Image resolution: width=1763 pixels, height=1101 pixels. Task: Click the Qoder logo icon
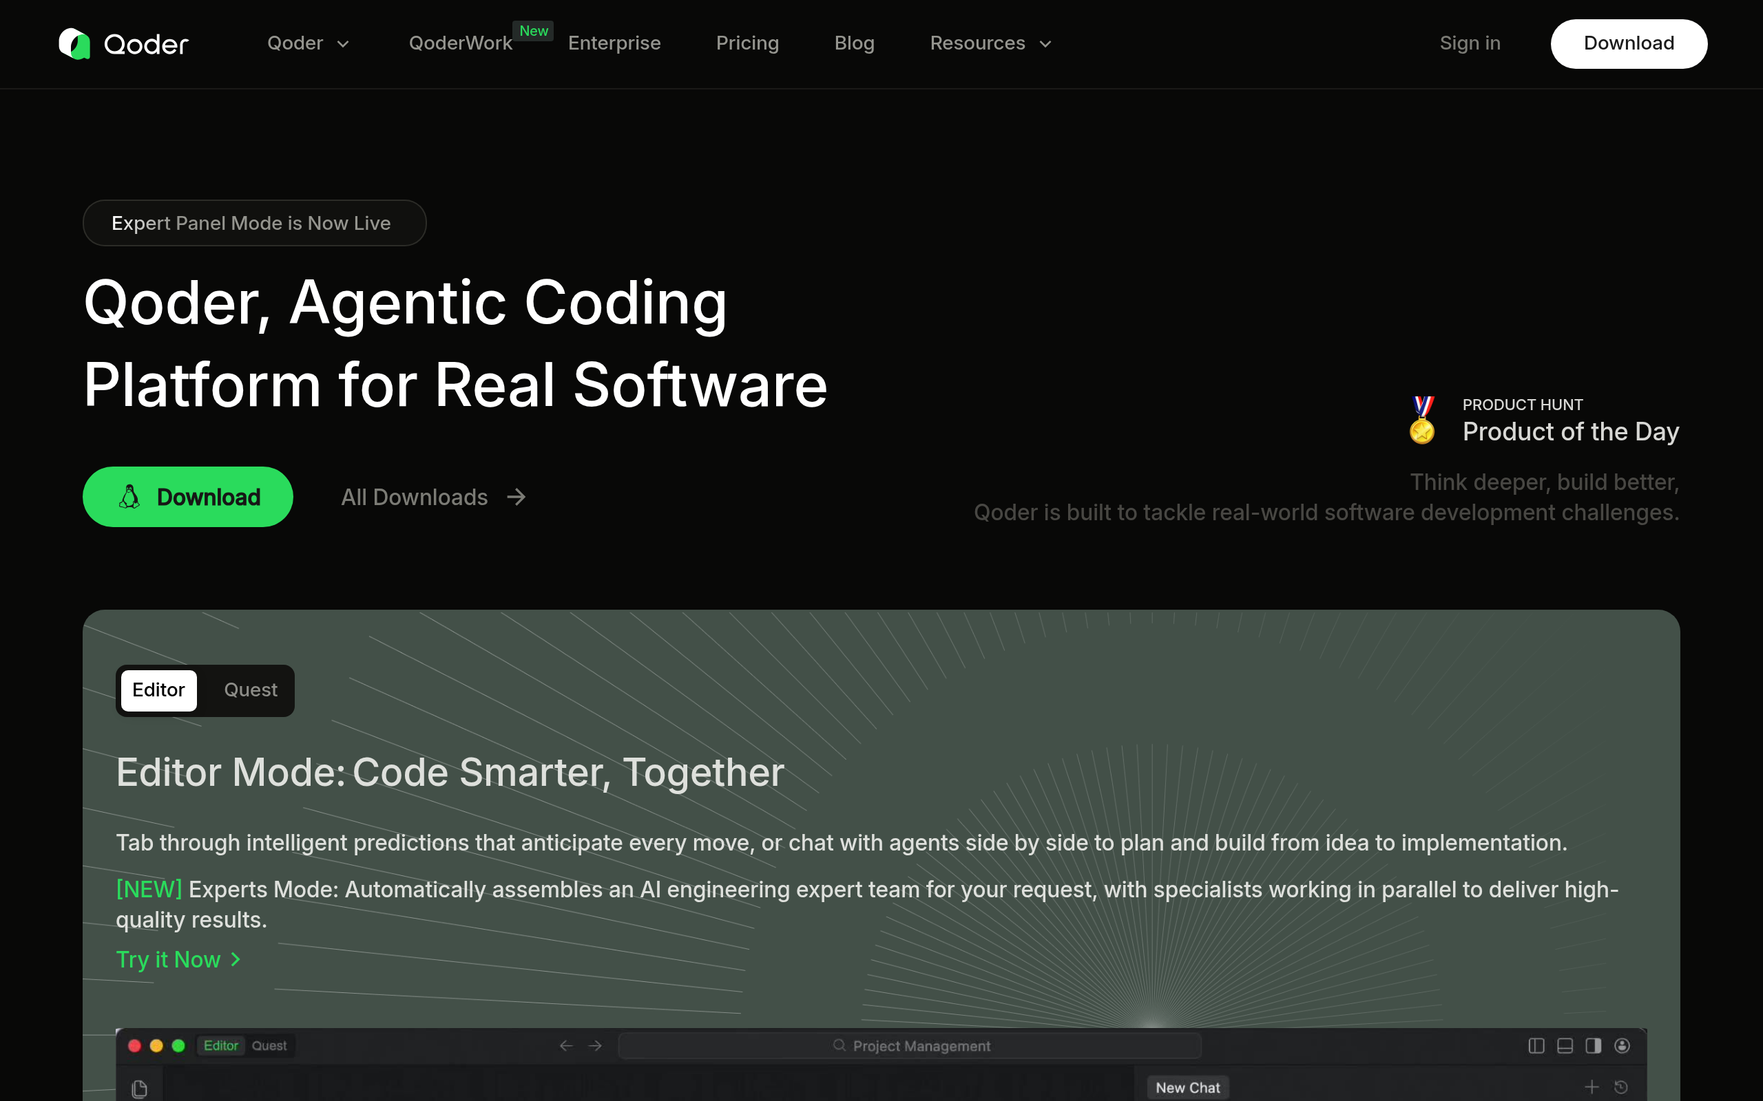tap(74, 43)
